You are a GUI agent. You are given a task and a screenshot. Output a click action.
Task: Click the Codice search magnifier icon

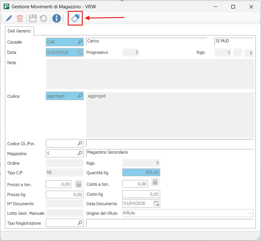pos(80,96)
